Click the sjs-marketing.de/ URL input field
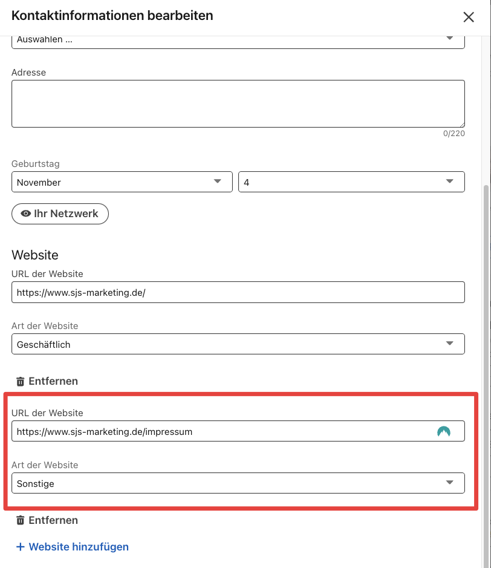The height and width of the screenshot is (568, 491). click(238, 293)
